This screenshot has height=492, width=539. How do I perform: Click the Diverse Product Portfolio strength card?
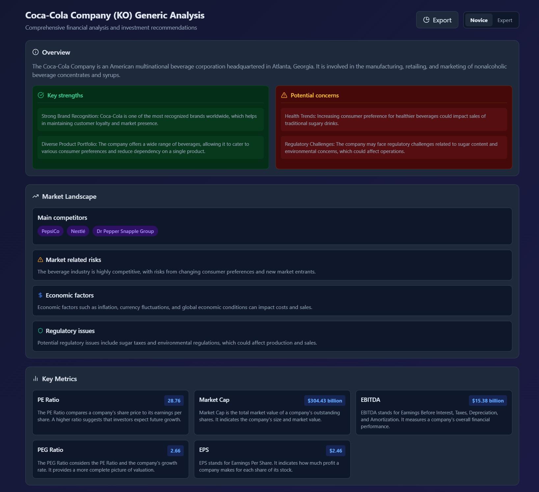pyautogui.click(x=150, y=147)
